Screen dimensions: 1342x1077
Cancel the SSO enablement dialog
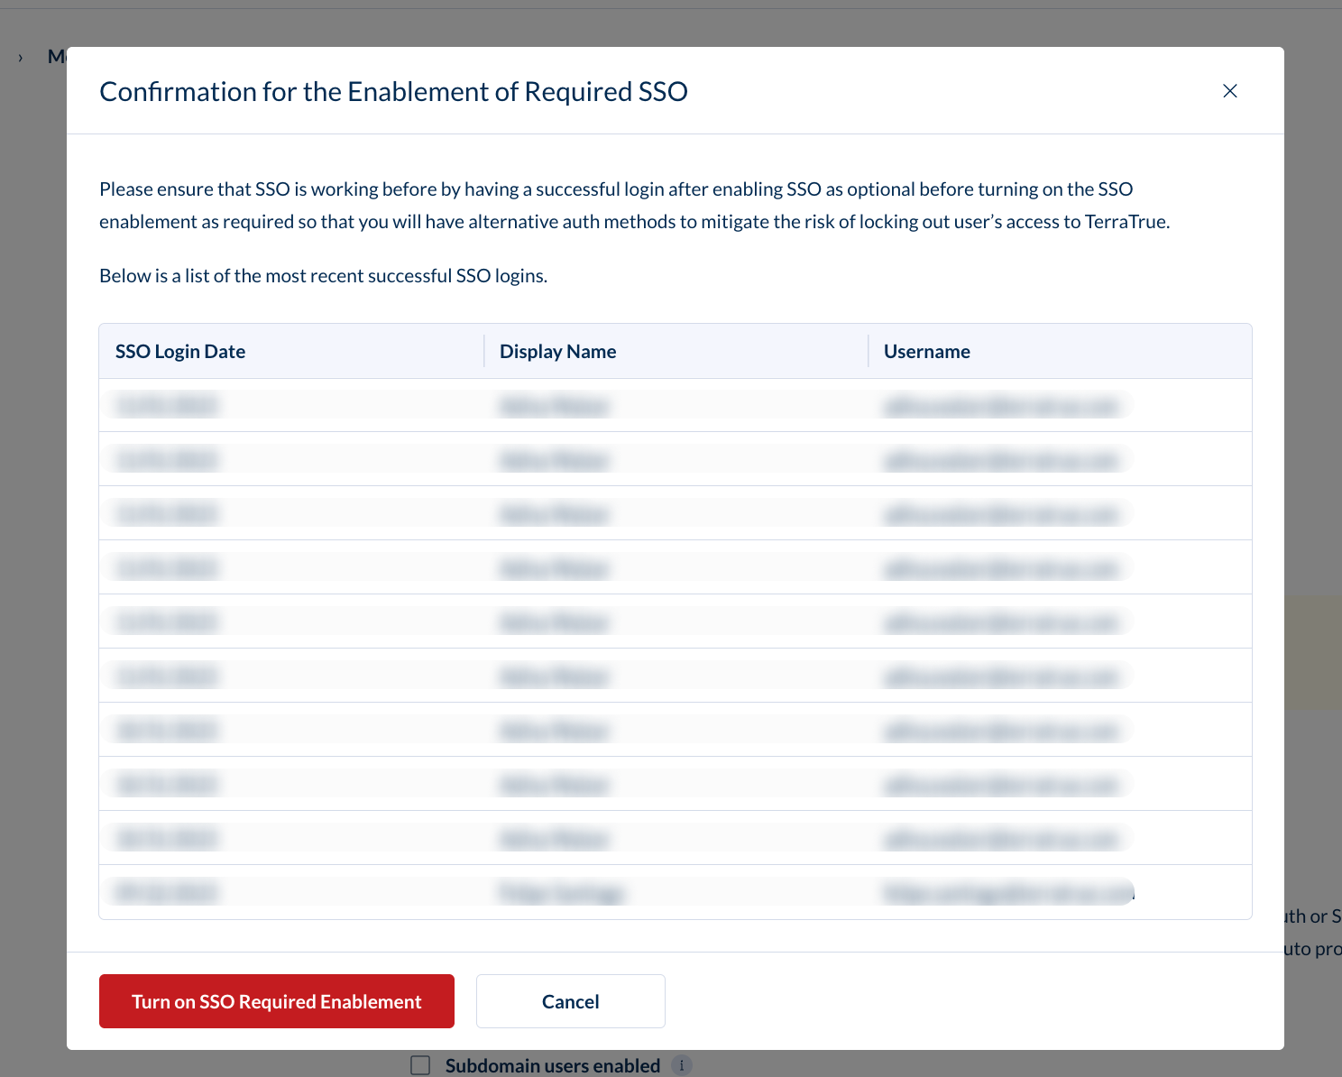tap(571, 1001)
